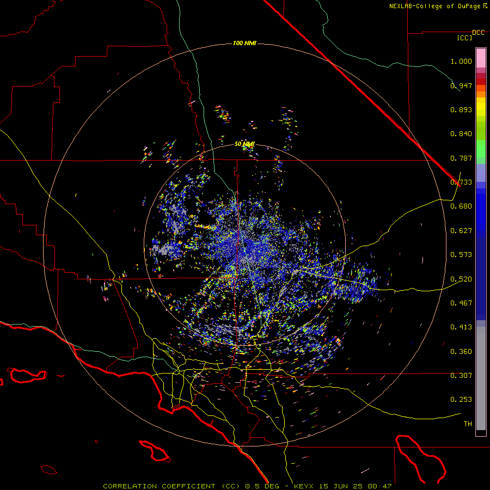Click the 50 NMI range ring label

[244, 144]
